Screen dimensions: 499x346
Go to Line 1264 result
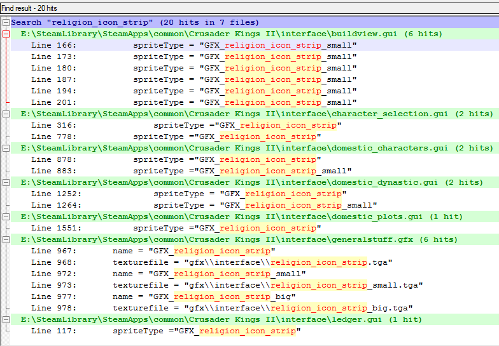coord(255,206)
